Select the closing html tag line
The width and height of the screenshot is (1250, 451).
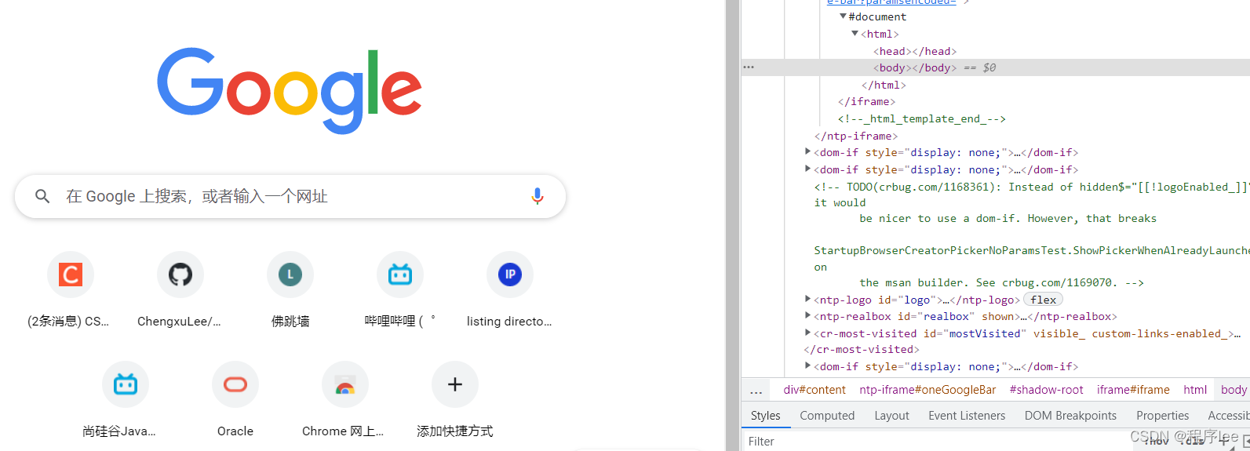[x=884, y=85]
